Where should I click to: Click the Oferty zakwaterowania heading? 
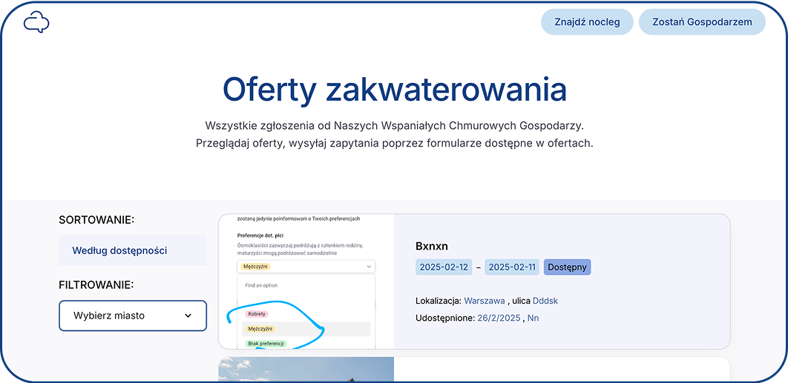395,90
